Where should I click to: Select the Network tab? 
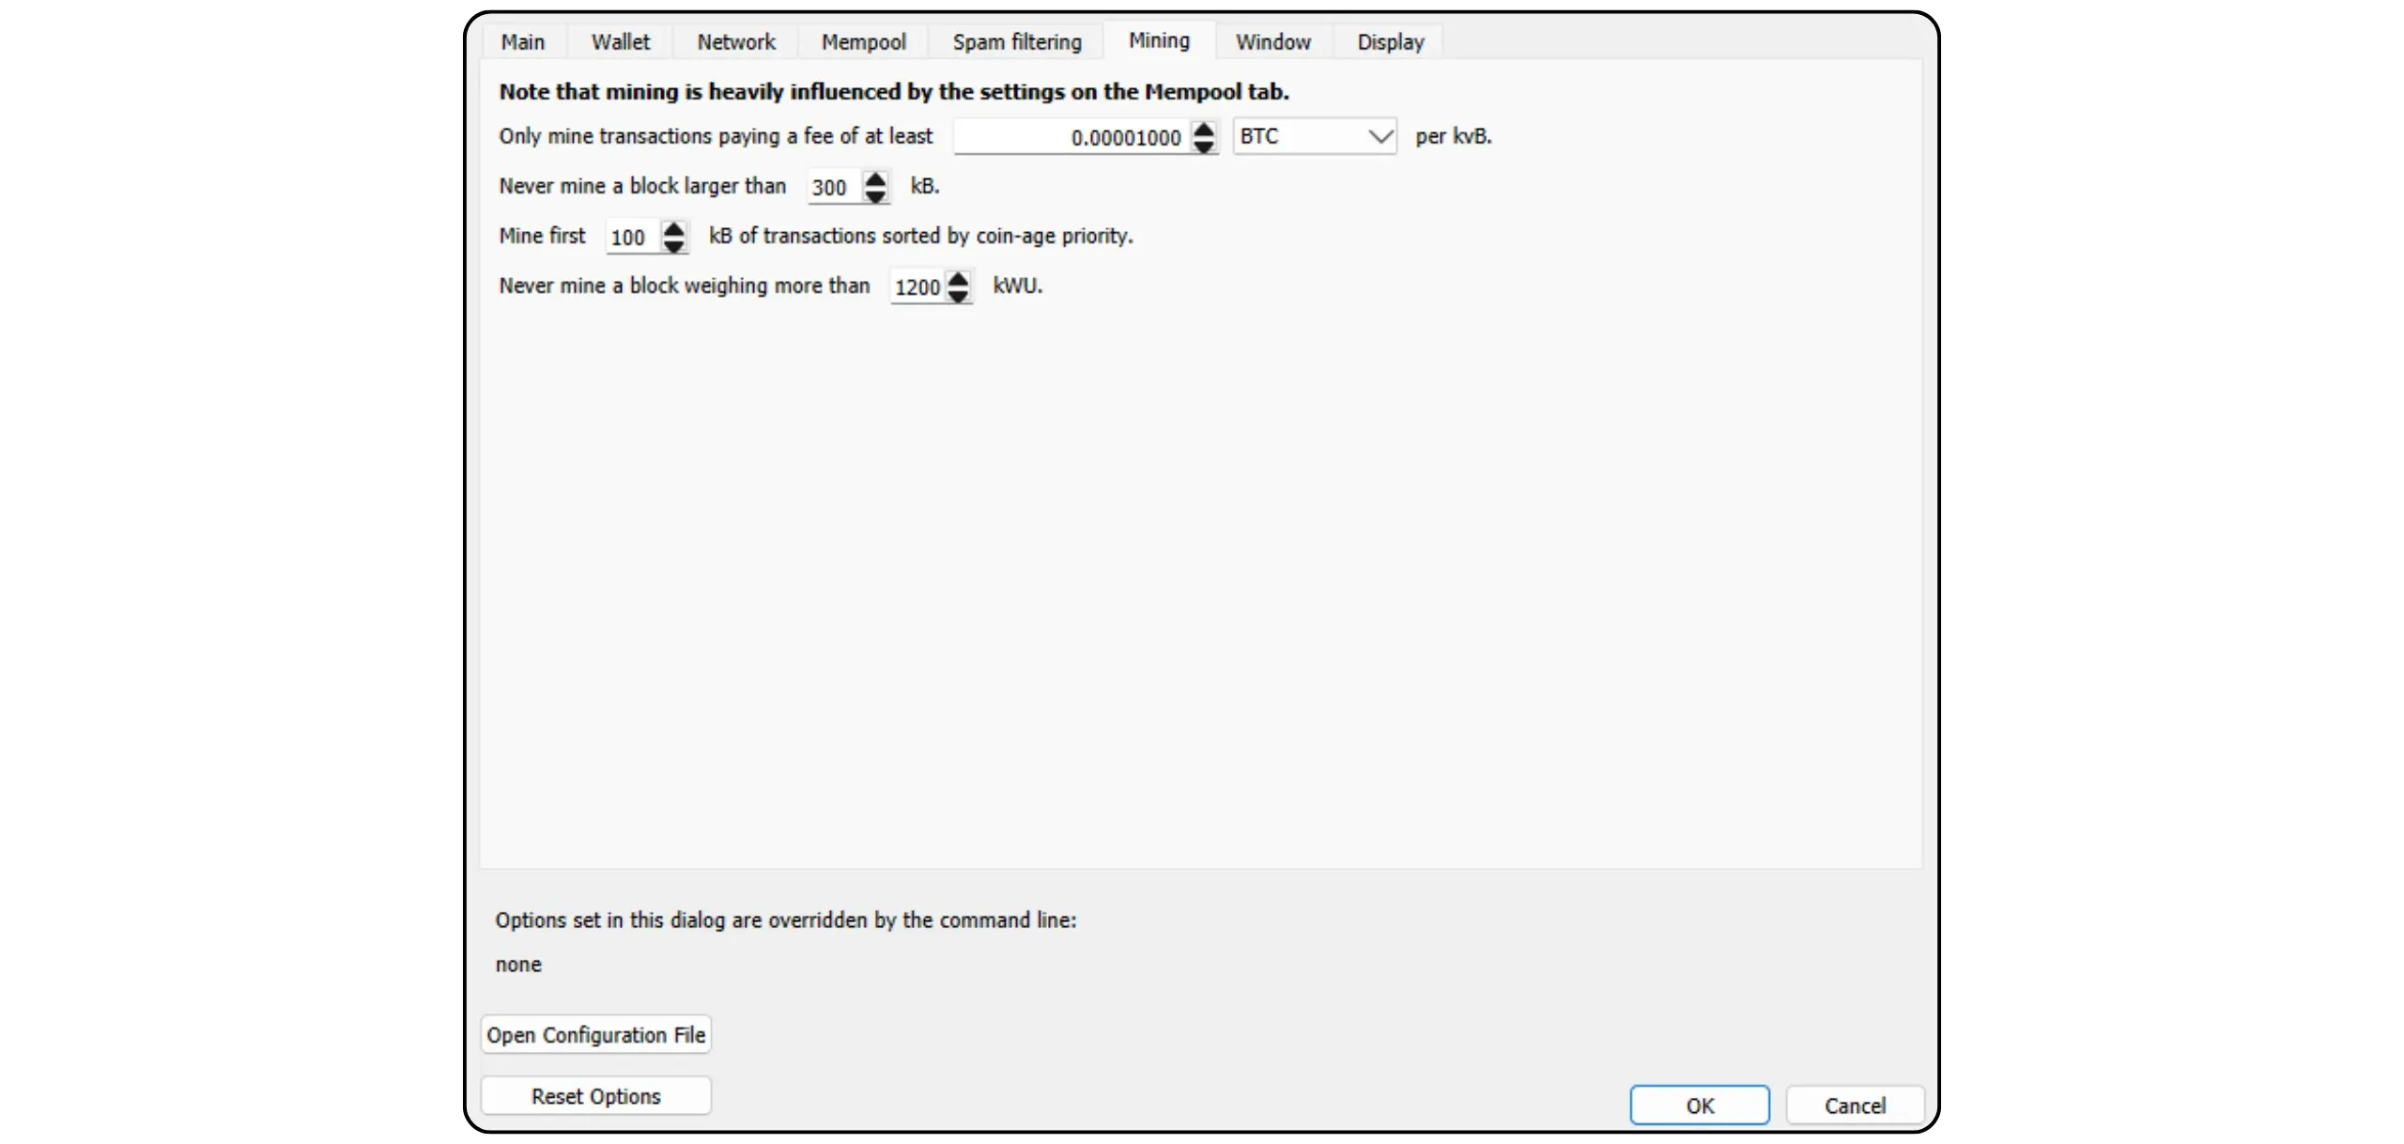click(736, 42)
